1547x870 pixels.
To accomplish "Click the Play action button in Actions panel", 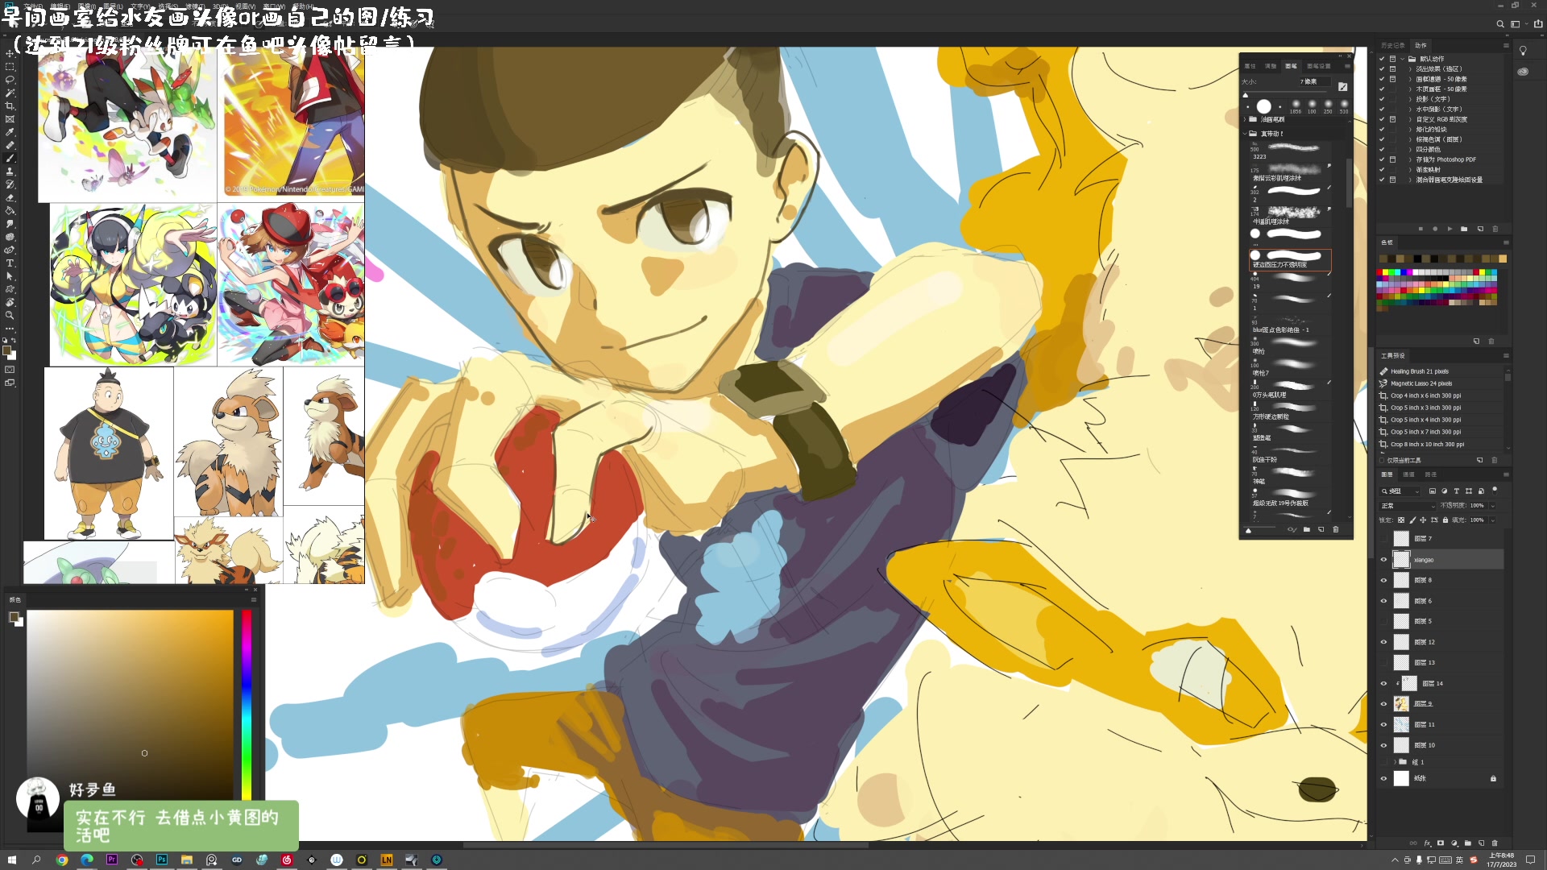I will [x=1450, y=229].
